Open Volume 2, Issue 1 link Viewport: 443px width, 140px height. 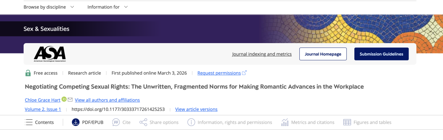point(43,109)
